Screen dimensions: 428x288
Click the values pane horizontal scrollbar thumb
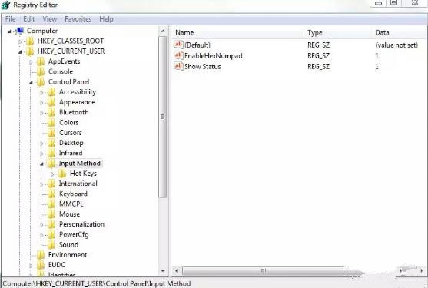click(264, 271)
